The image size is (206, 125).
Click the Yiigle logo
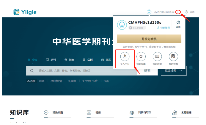pos(25,12)
